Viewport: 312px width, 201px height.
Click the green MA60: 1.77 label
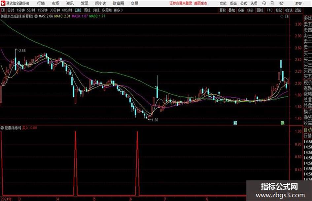click(x=97, y=16)
